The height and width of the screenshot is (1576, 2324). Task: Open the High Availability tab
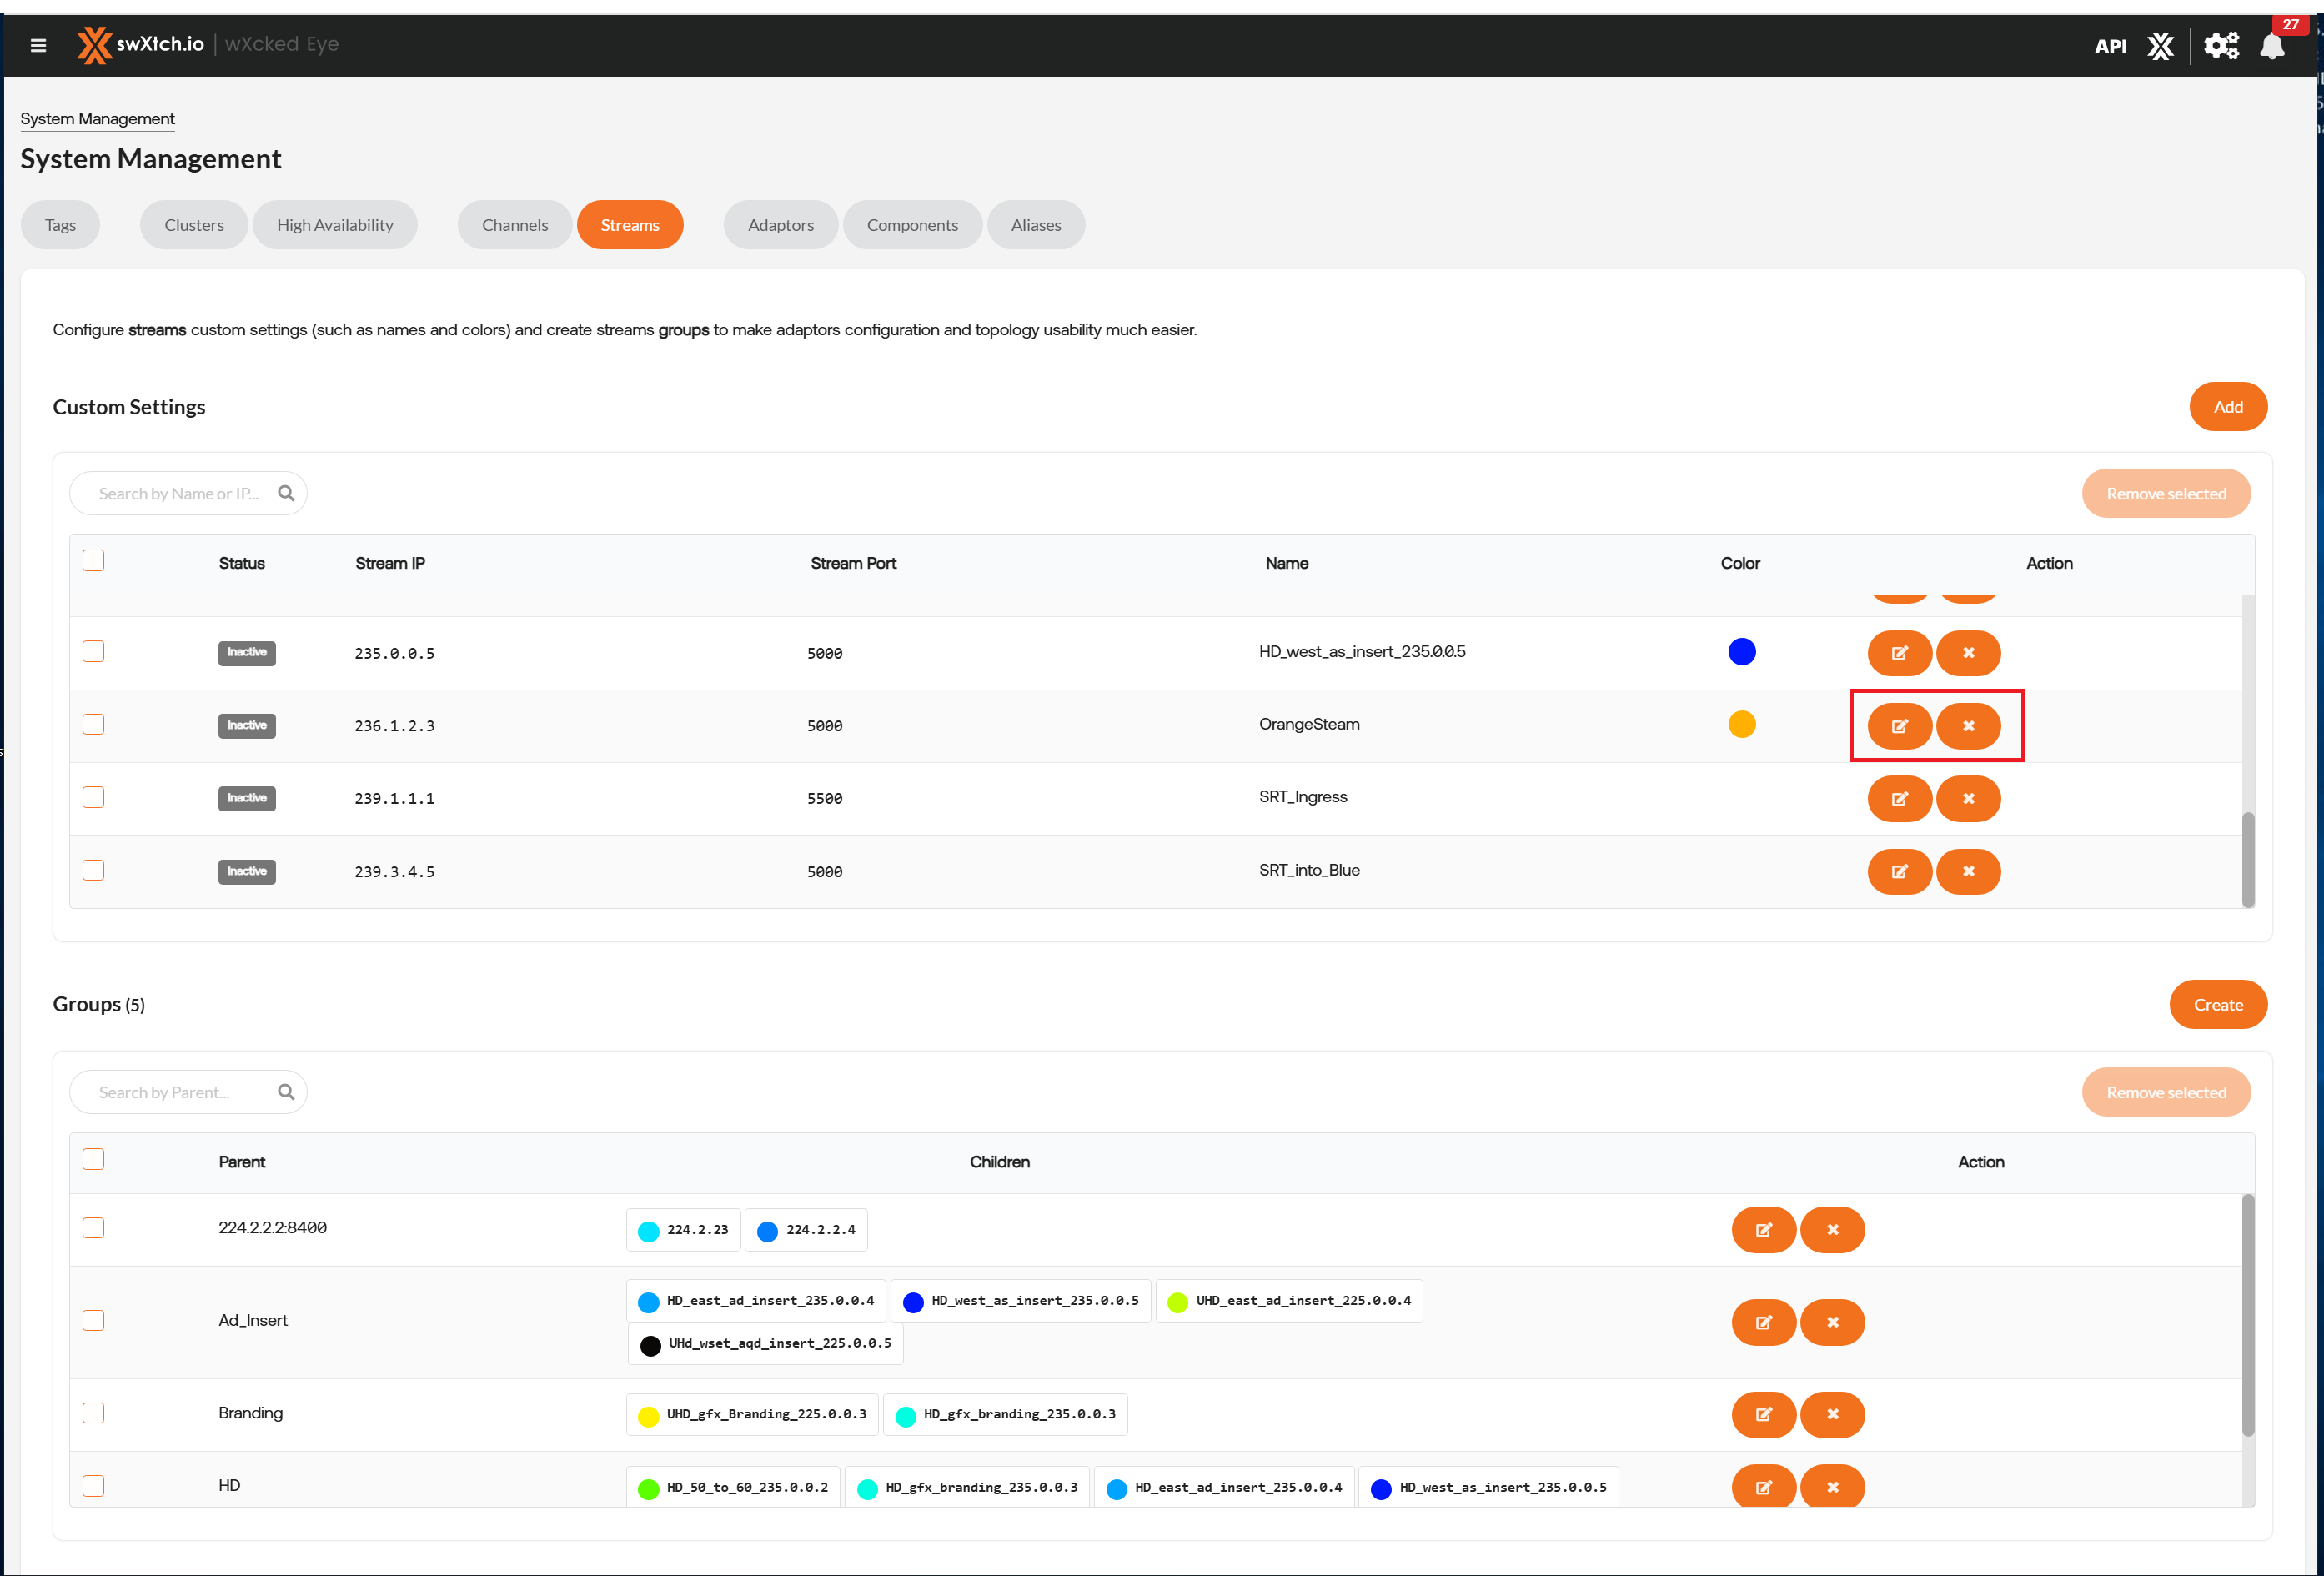(x=334, y=225)
